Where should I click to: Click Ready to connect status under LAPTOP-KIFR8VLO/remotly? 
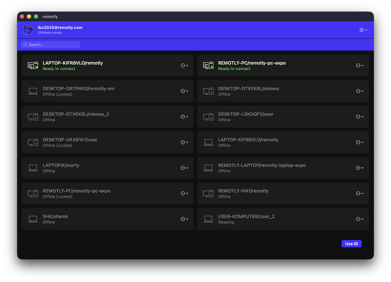pyautogui.click(x=59, y=69)
